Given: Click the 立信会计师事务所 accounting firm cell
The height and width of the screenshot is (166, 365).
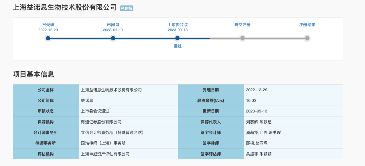Looking at the screenshot, I should (x=113, y=133).
